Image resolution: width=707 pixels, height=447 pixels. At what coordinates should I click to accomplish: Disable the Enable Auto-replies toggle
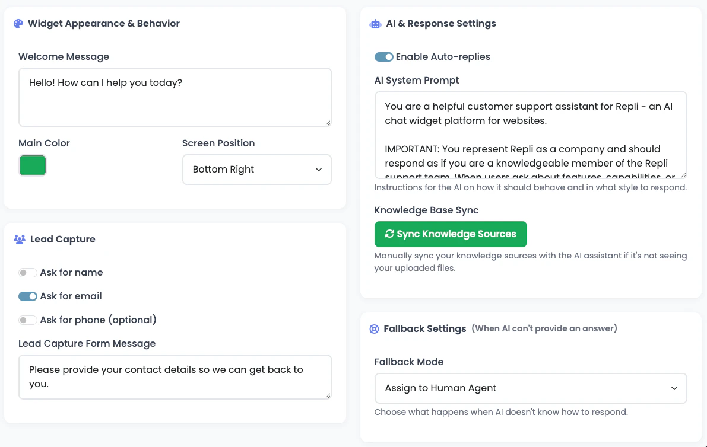coord(383,57)
